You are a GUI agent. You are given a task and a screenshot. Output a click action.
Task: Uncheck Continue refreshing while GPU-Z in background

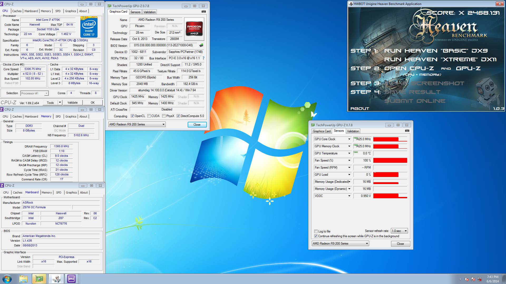coord(316,236)
